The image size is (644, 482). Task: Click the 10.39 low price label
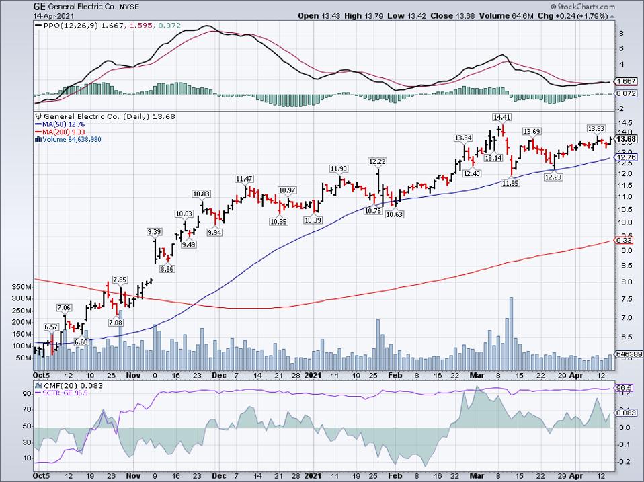tap(313, 220)
